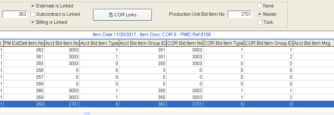Click COR Bid Item Group ID header
Screen dimensions: 334x115
point(269,43)
